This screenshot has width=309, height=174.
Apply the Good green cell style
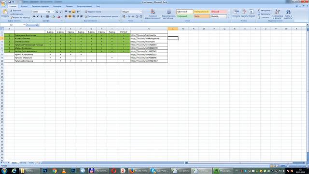pyautogui.click(x=184, y=16)
